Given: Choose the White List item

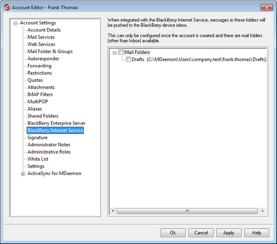Looking at the screenshot, I should 38,159.
